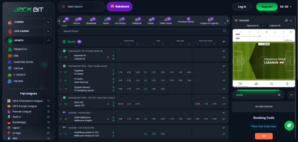Click the match timeline slider marker in tracker
The height and width of the screenshot is (142, 298).
coord(260,36)
